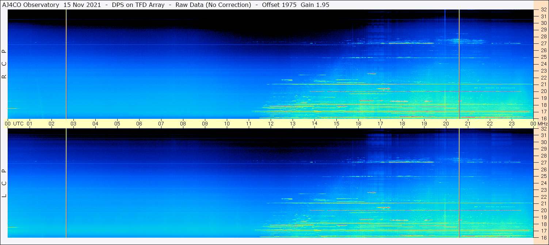Click hour '12' on the time axis
The image size is (549, 245).
(x=271, y=124)
